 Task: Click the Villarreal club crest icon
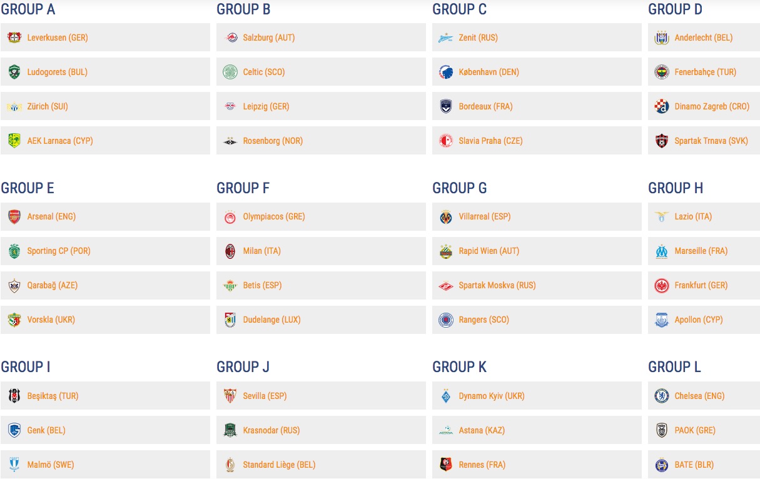click(x=445, y=217)
